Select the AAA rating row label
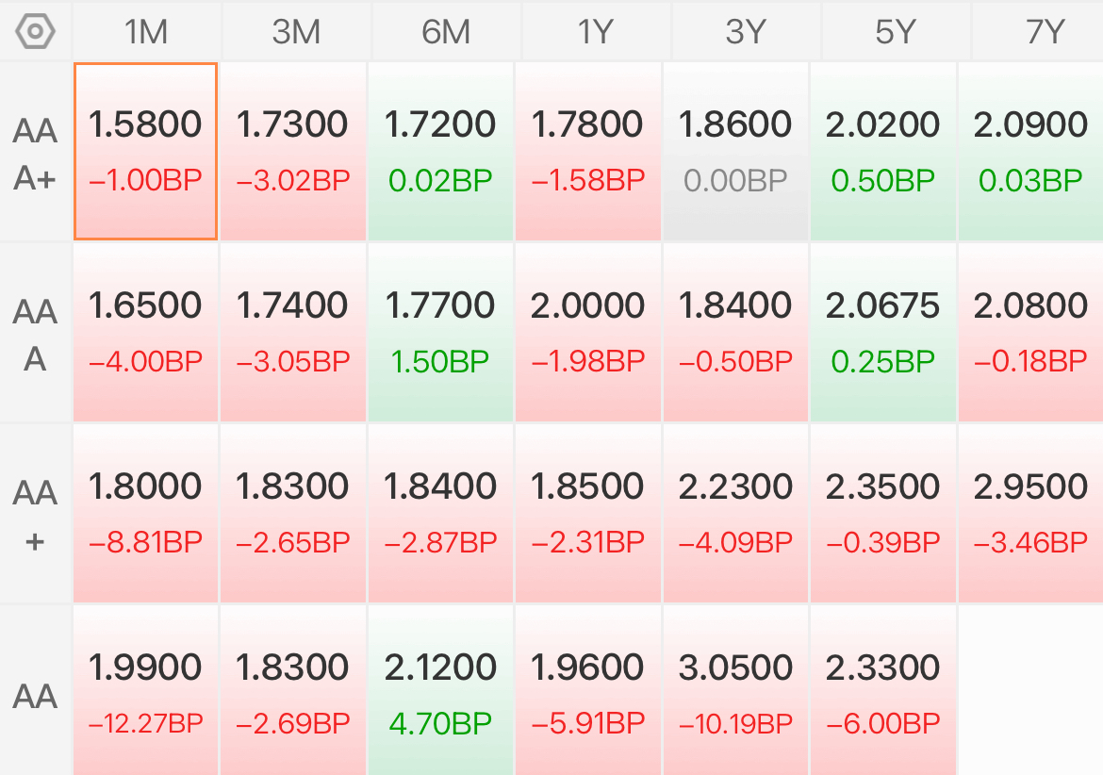The width and height of the screenshot is (1103, 775). pyautogui.click(x=35, y=335)
